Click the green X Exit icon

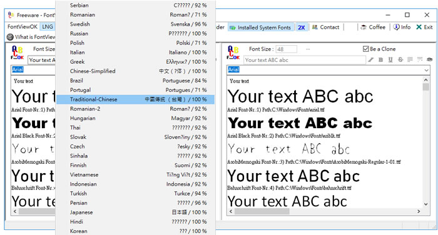[419, 27]
